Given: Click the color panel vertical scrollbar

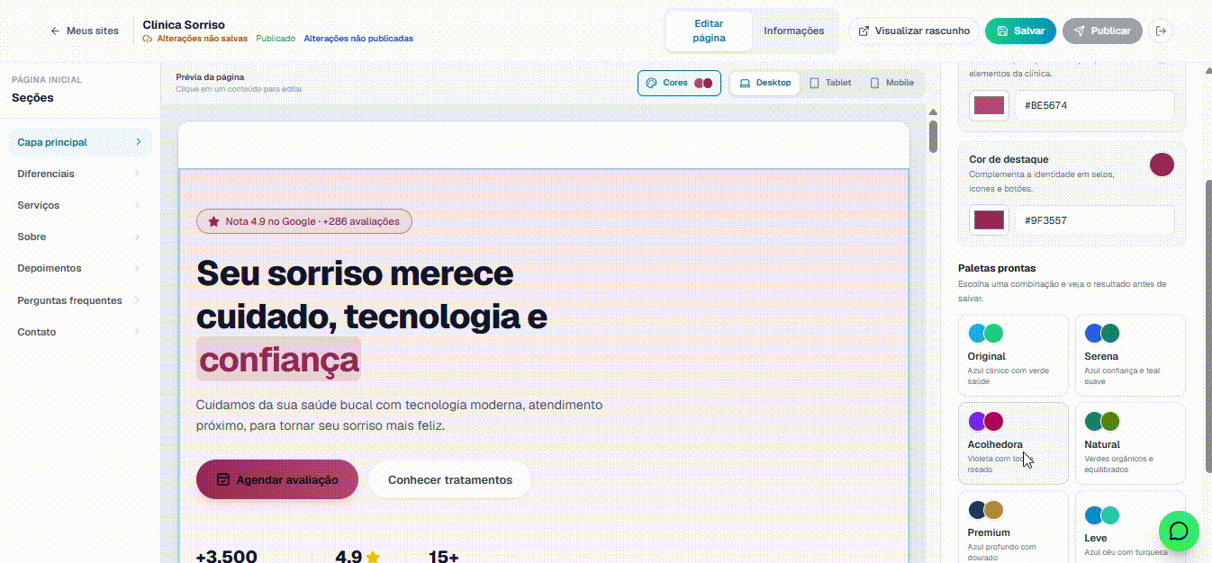Looking at the screenshot, I should [x=1207, y=326].
